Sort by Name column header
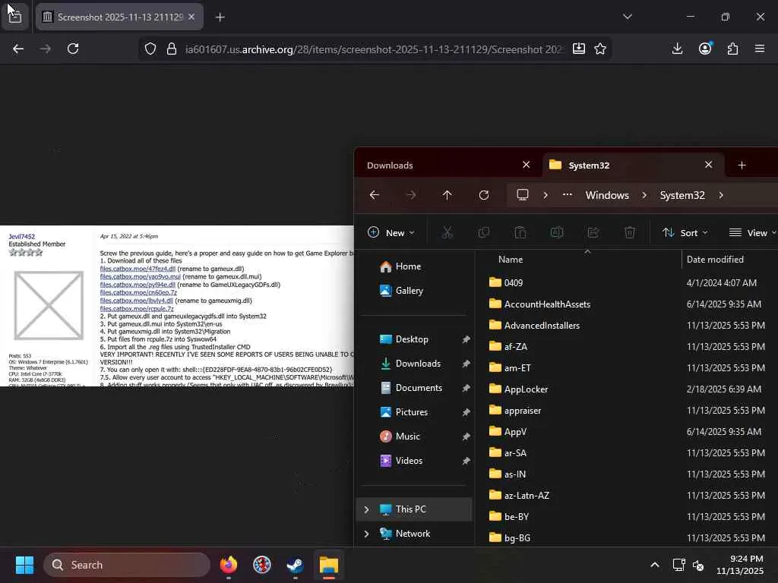This screenshot has width=778, height=583. [x=510, y=260]
